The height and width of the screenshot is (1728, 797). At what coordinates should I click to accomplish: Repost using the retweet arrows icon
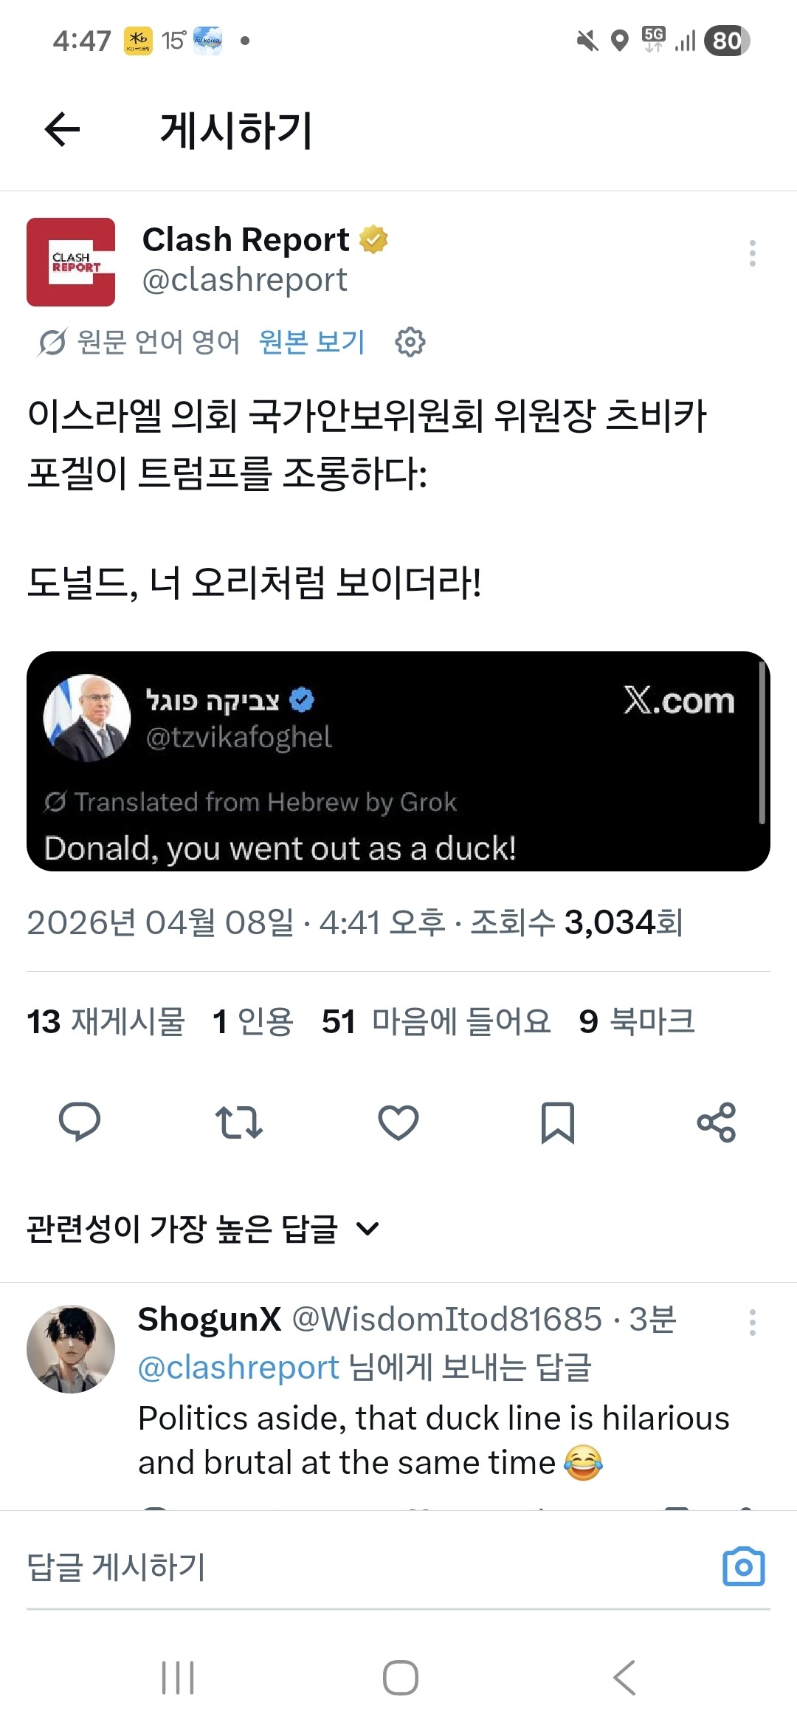(x=238, y=1122)
